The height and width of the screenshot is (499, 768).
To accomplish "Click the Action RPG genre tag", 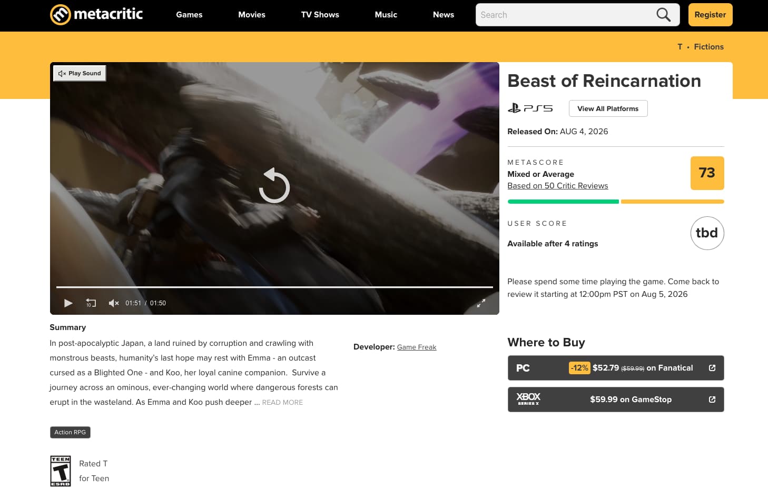I will coord(70,433).
